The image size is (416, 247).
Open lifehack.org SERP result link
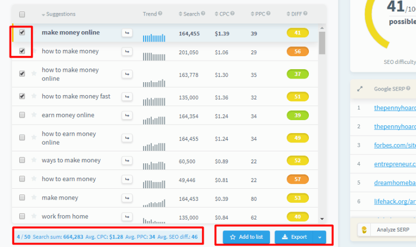pos(395,201)
